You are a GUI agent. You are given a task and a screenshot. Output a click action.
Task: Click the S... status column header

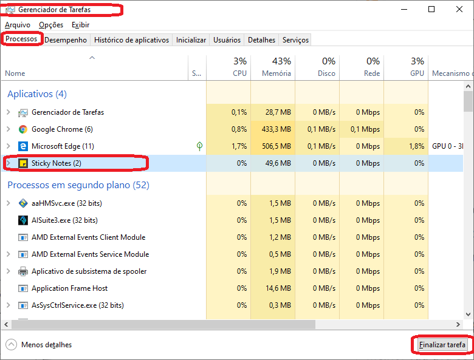pyautogui.click(x=197, y=67)
